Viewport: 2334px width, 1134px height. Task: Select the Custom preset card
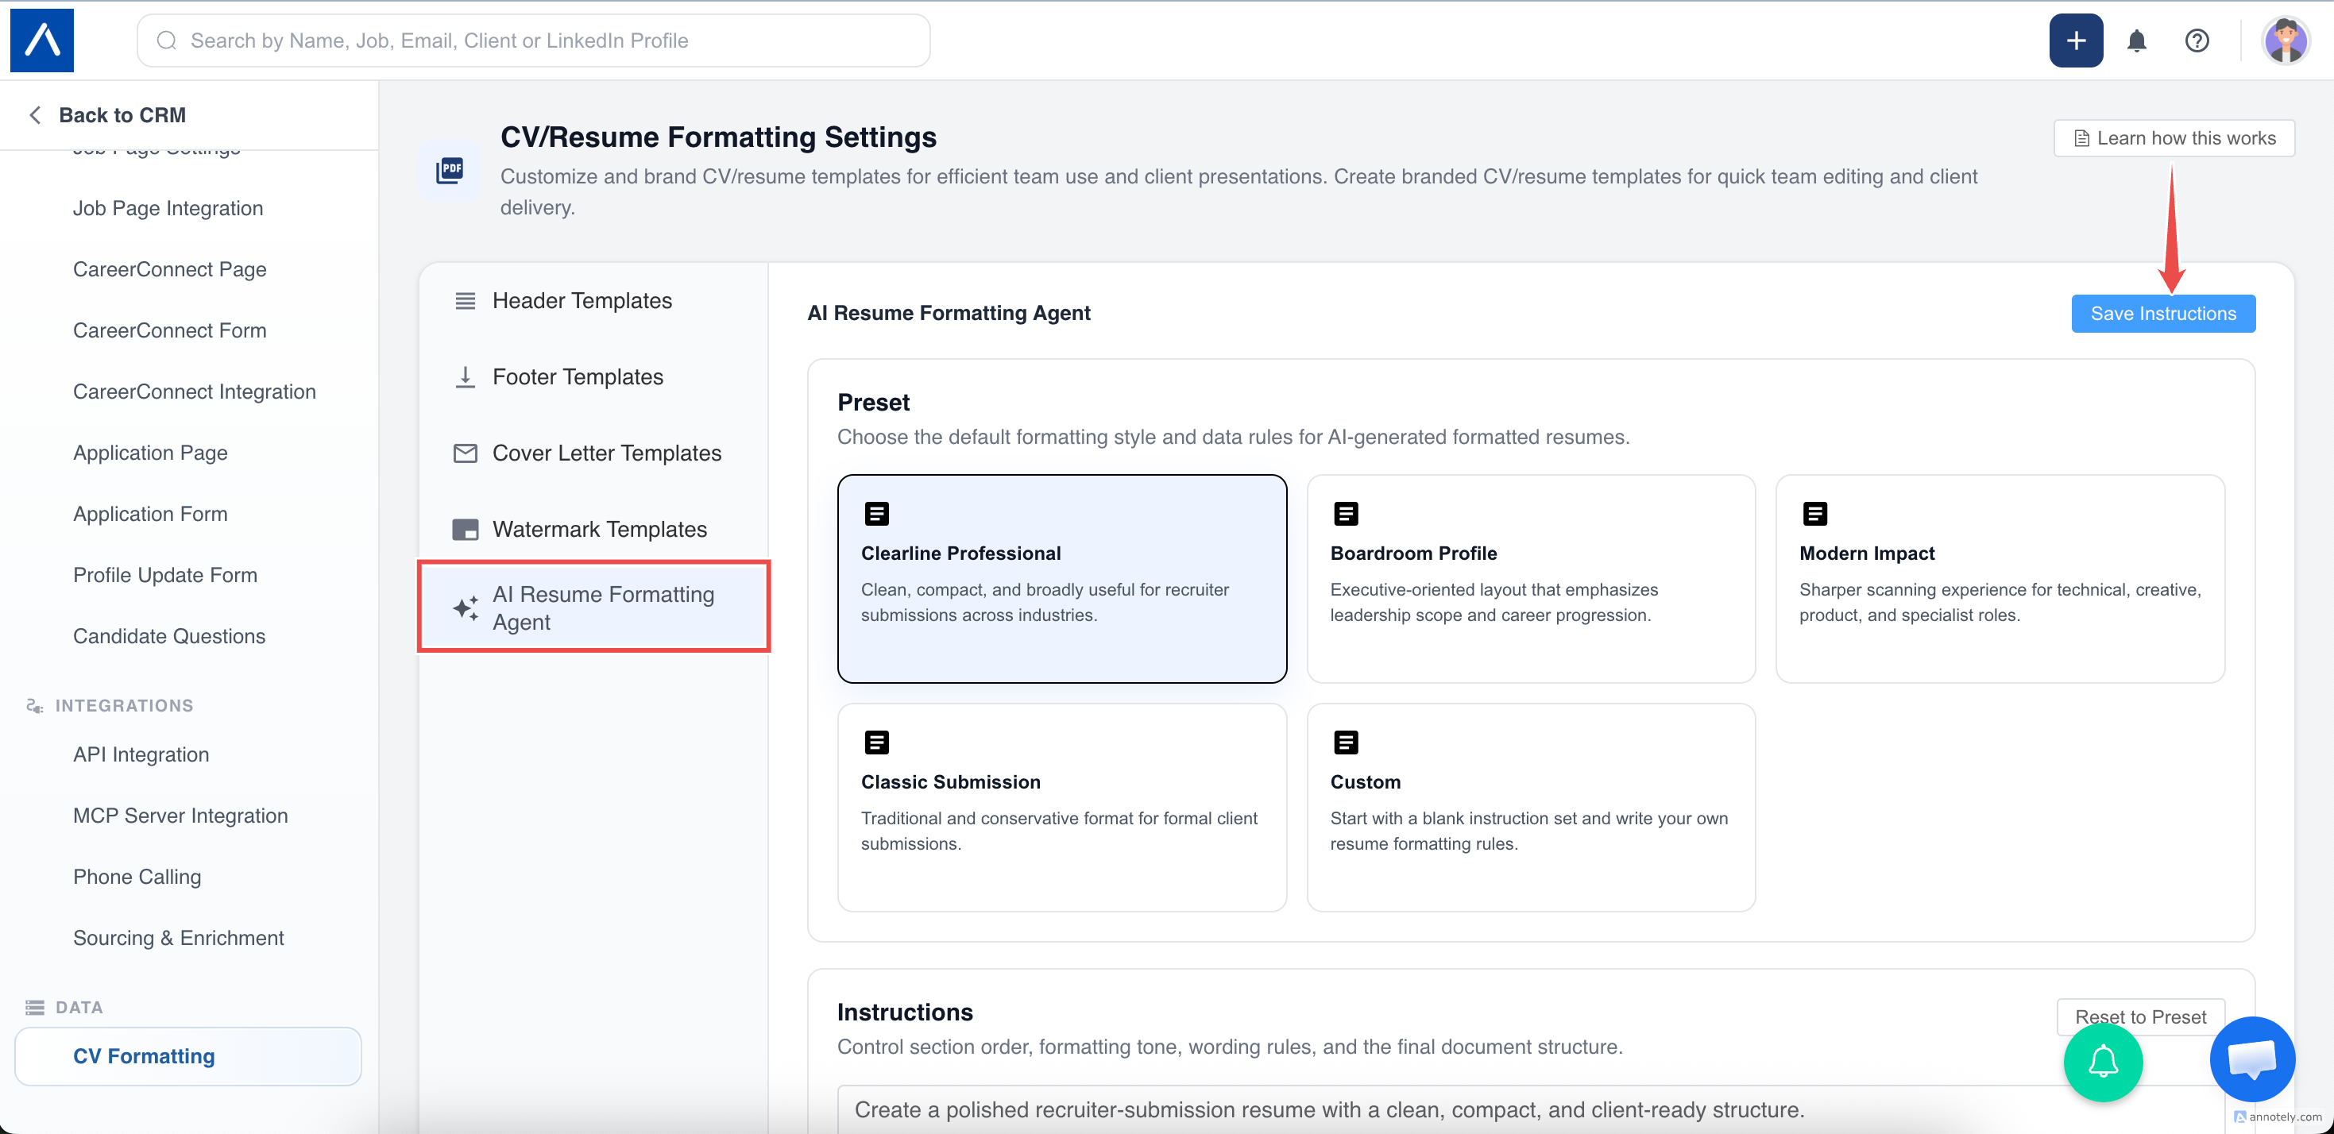tap(1531, 808)
